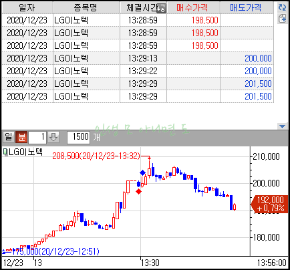Switch chart to daily with 일 button
290x270 pixels.
pyautogui.click(x=9, y=137)
